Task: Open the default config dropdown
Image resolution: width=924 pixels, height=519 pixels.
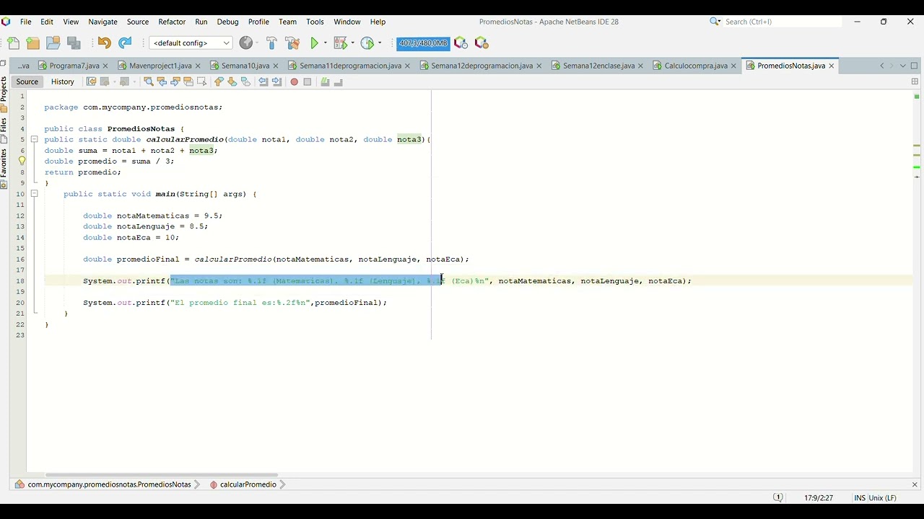Action: click(191, 43)
